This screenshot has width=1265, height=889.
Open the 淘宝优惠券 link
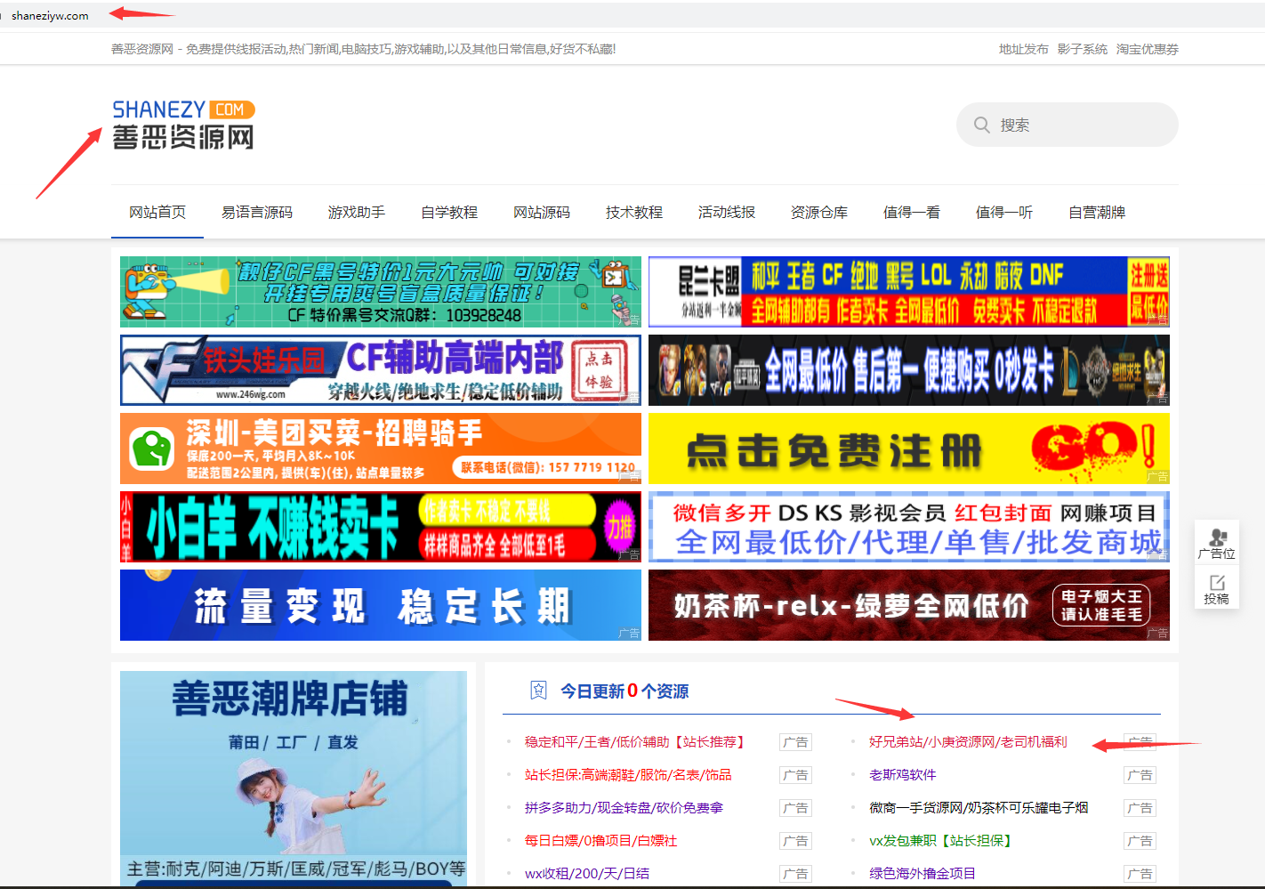click(1147, 50)
